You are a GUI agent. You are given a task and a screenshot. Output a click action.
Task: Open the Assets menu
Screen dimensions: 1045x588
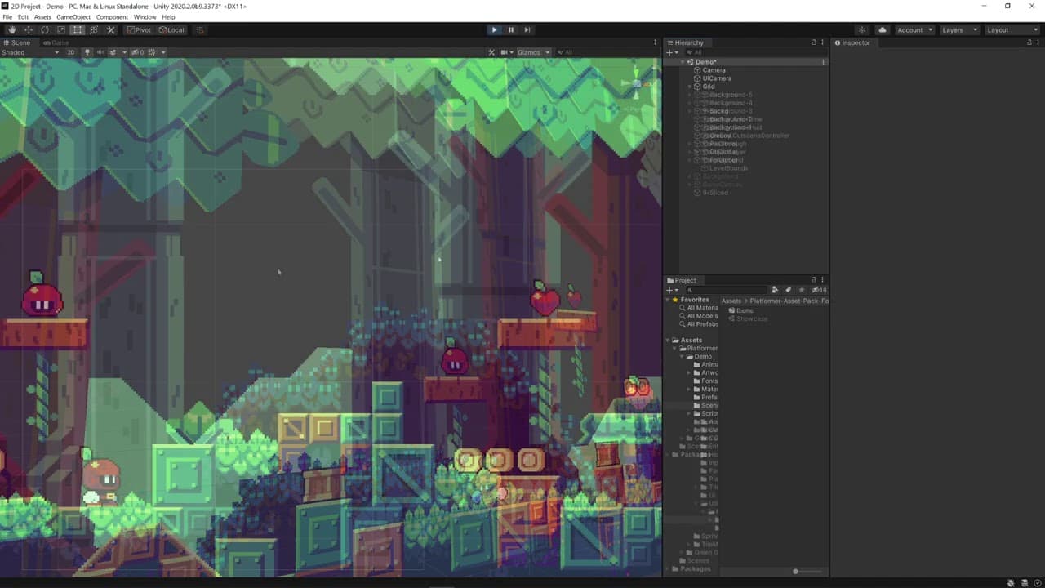tap(42, 17)
